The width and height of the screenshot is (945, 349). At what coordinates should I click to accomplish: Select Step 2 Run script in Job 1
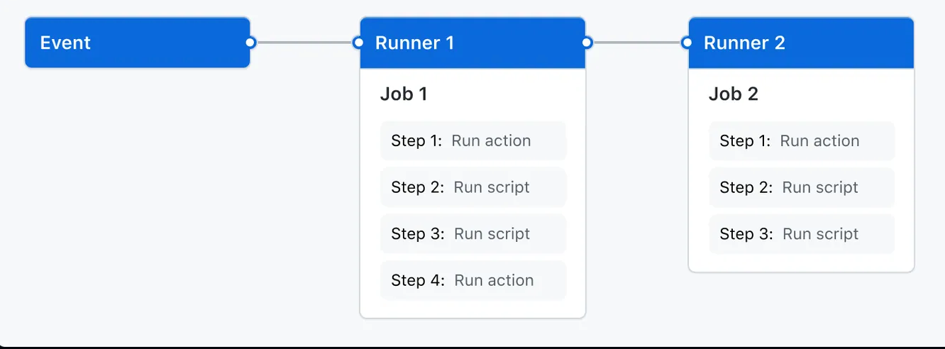[x=473, y=187]
